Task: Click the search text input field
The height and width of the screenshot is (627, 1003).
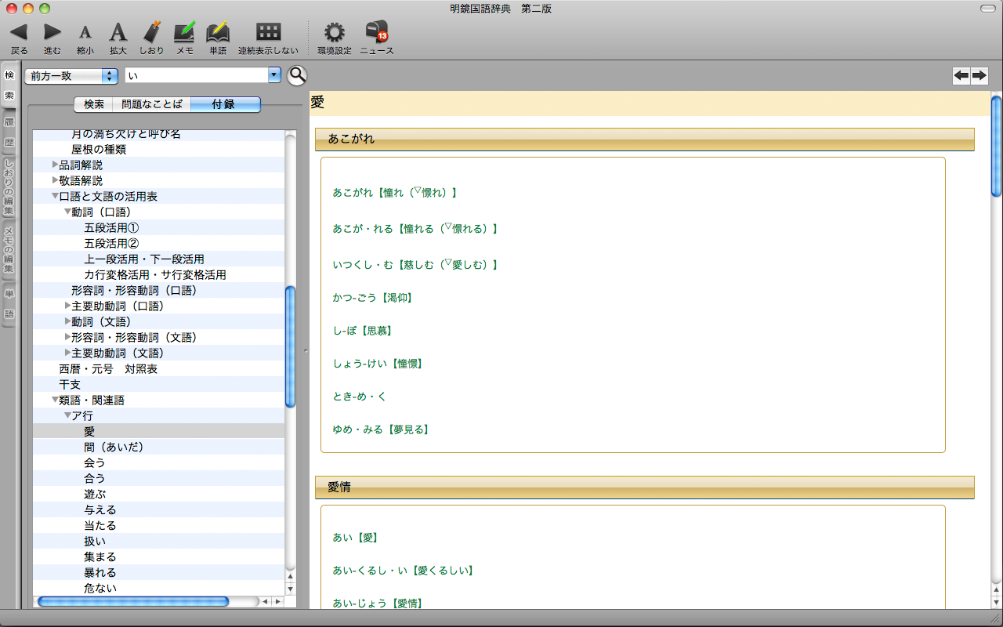Action: [196, 75]
